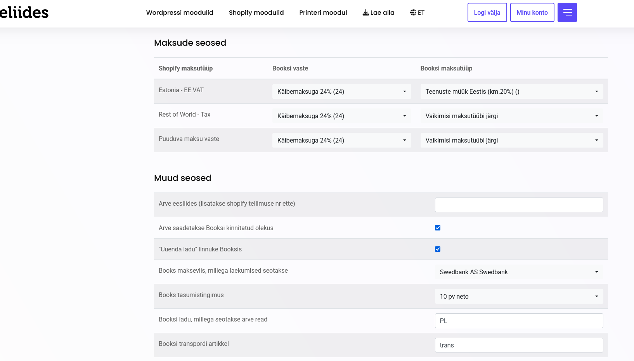Viewport: 634px width, 361px height.
Task: Open Booksi vaste dropdown for Estonia - EE VAT
Action: click(x=341, y=91)
